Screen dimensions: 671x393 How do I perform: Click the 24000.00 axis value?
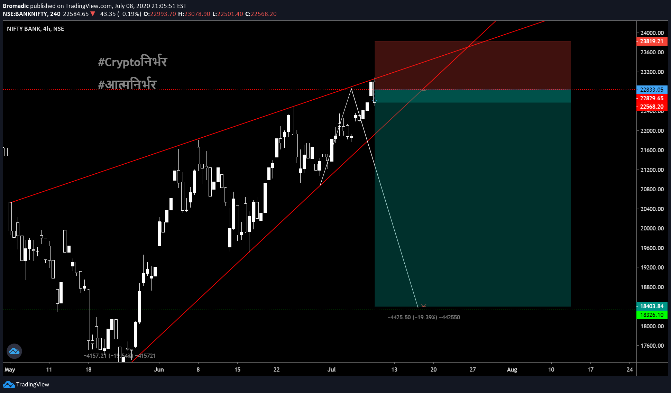[x=652, y=33]
